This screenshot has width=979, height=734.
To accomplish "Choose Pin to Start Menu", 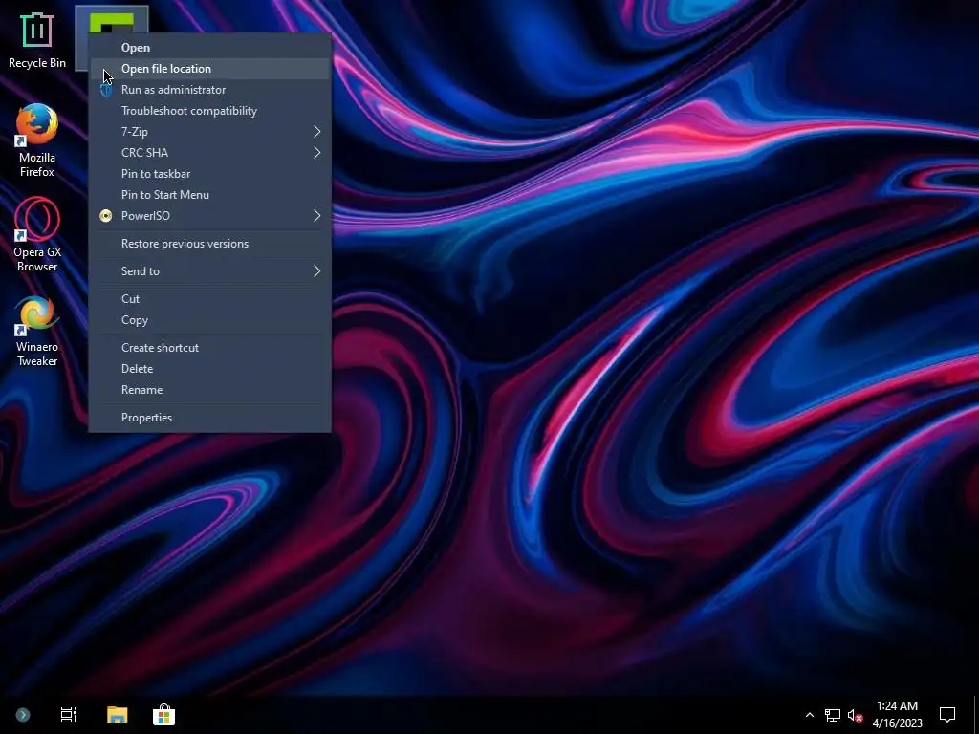I will point(209,195).
